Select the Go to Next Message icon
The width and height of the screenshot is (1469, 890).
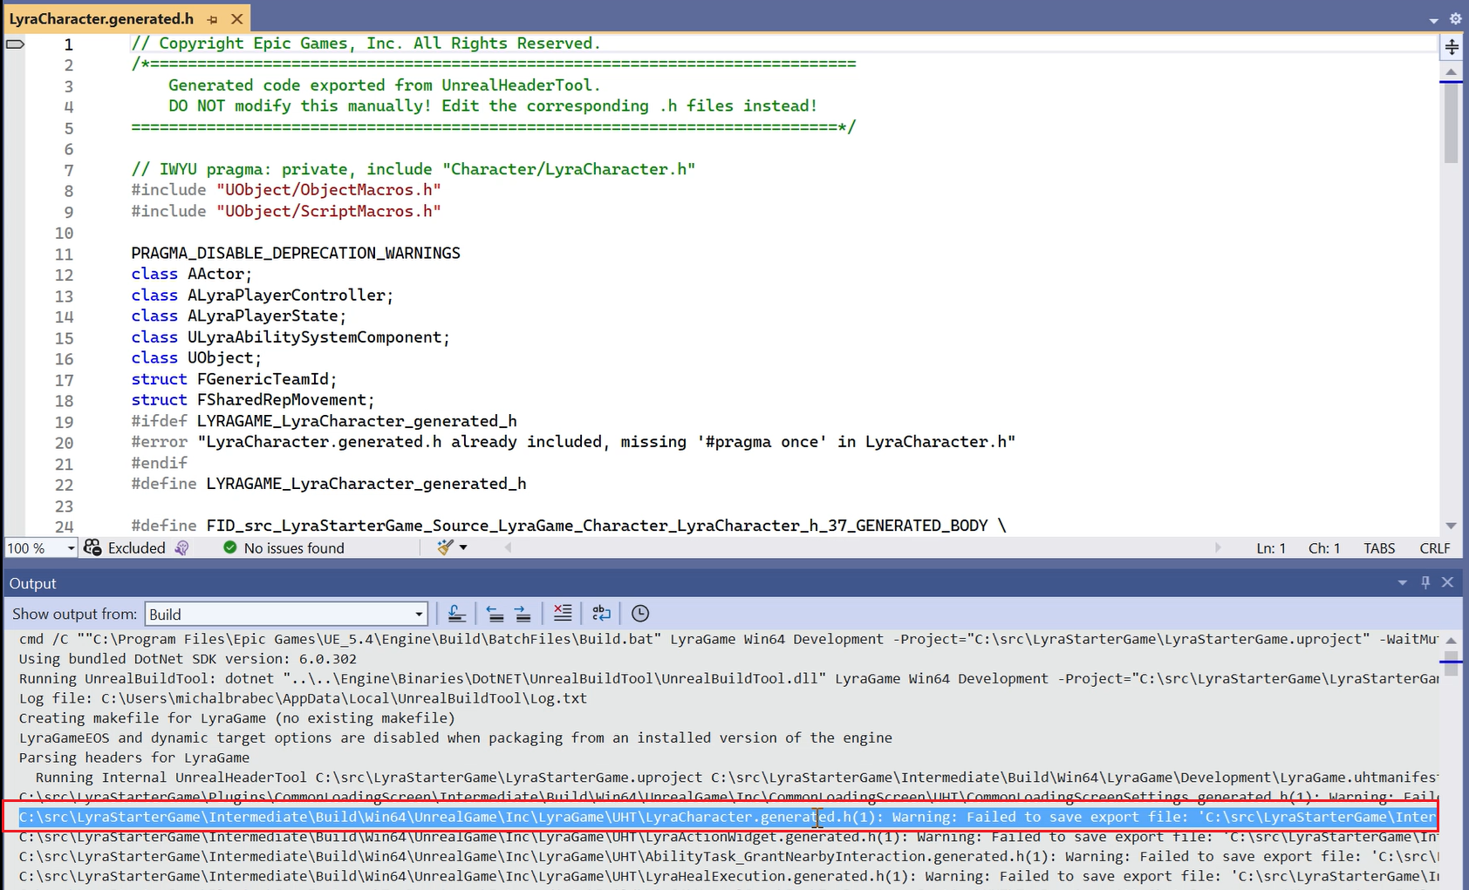tap(523, 613)
